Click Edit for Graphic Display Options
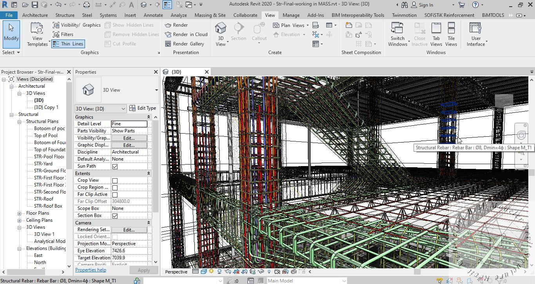This screenshot has width=535, height=284. click(129, 145)
